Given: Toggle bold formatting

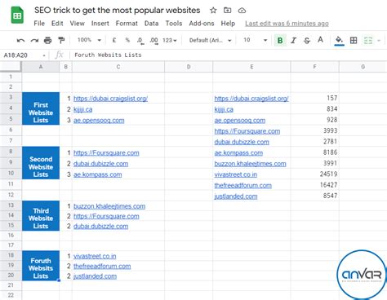Looking at the screenshot, I should 280,41.
